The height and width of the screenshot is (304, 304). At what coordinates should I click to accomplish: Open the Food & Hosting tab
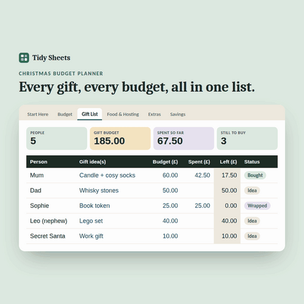point(123,114)
